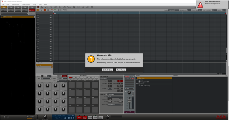229x120 pixels.
Task: Select pad bank D
Action: (x=82, y=78)
